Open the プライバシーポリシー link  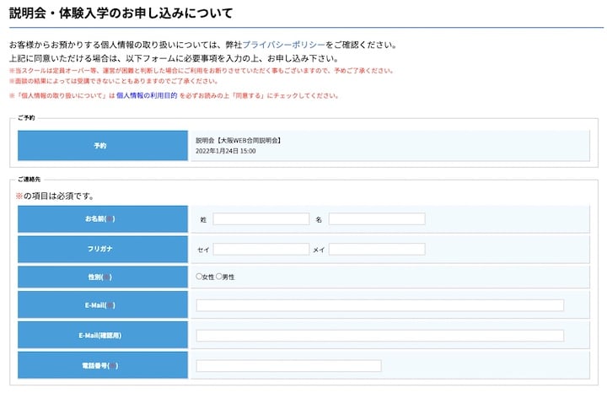pyautogui.click(x=283, y=44)
